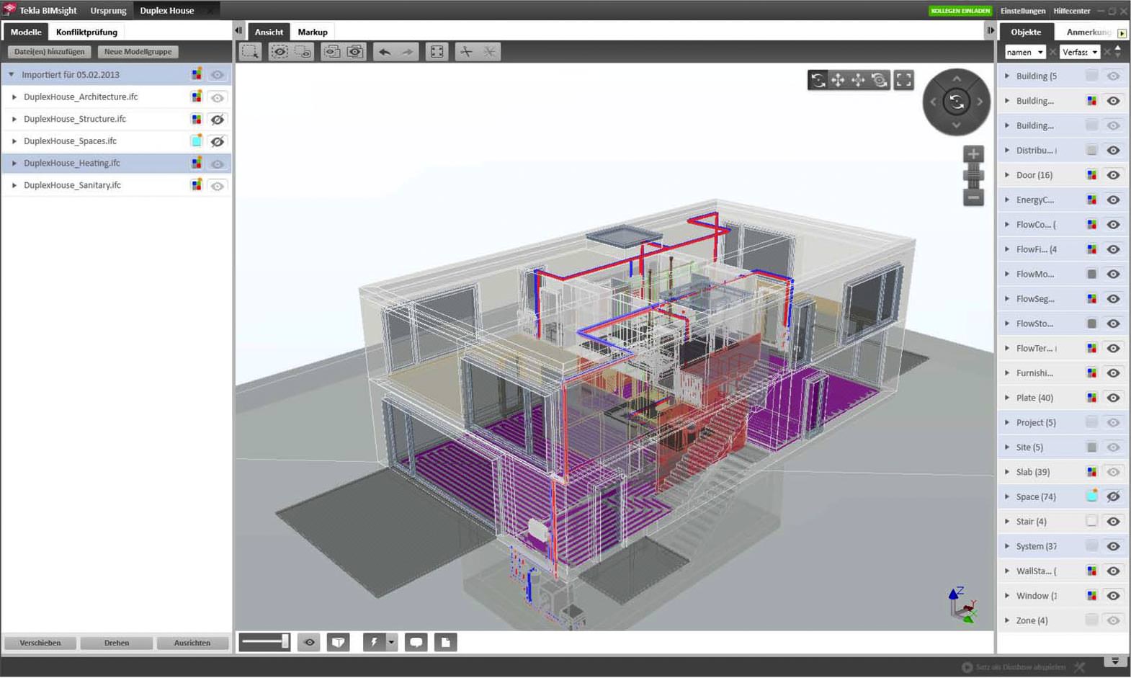Open the dropdown arrow beside the lightning bolt
Viewport: 1131px width, 678px height.
(391, 643)
